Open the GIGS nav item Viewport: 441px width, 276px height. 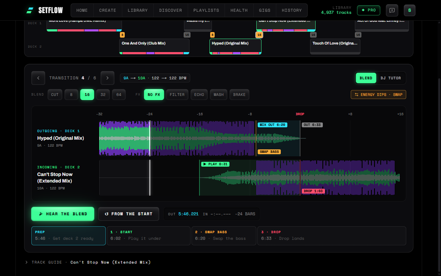click(x=265, y=10)
